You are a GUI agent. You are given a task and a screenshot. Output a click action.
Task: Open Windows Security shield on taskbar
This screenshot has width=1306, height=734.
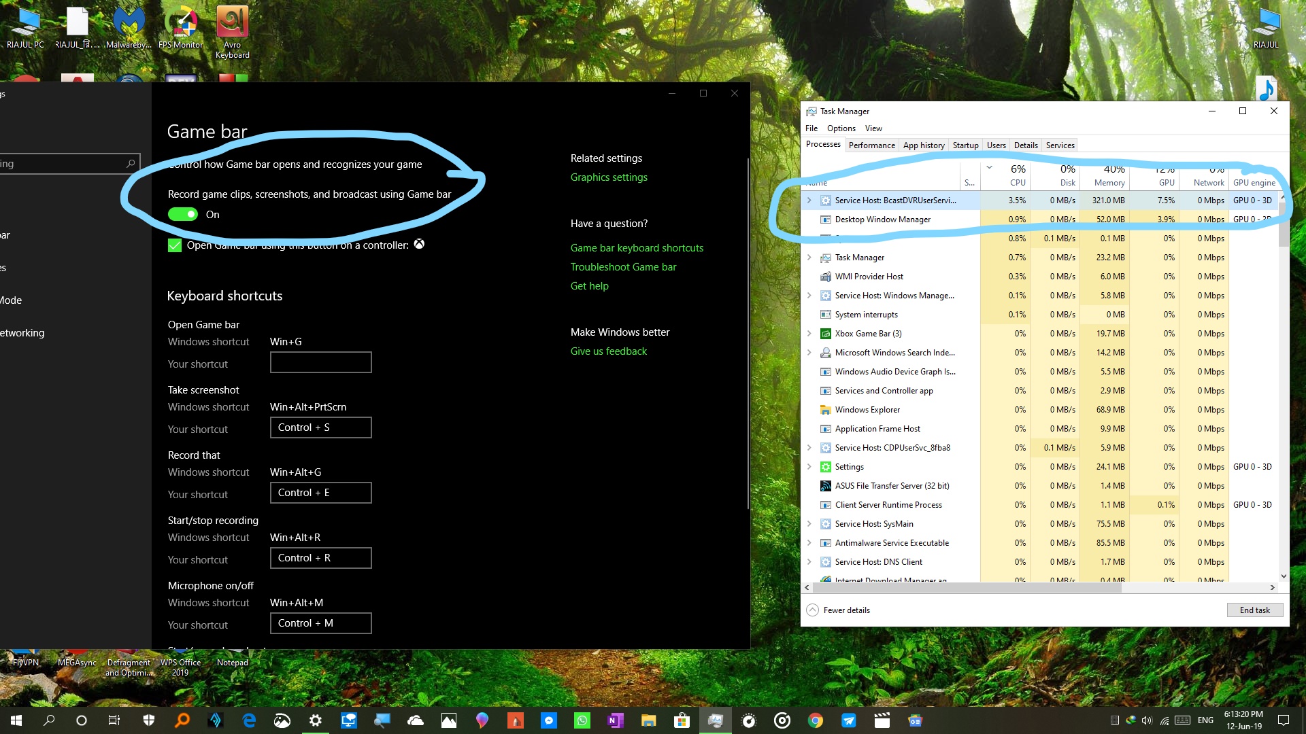tap(148, 720)
